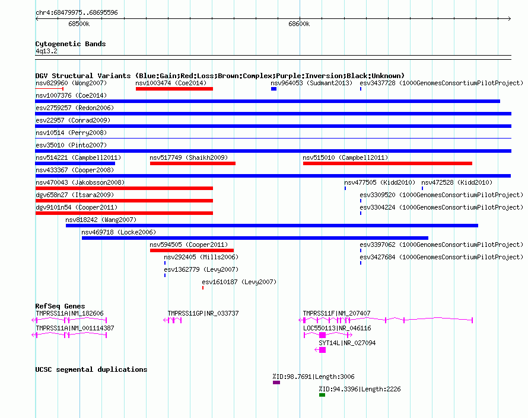Select dgv9101n54 (Cooper2011) label

[x=77, y=207]
